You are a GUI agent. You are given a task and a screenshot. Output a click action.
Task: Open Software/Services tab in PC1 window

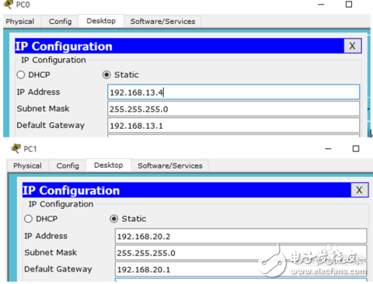[170, 165]
